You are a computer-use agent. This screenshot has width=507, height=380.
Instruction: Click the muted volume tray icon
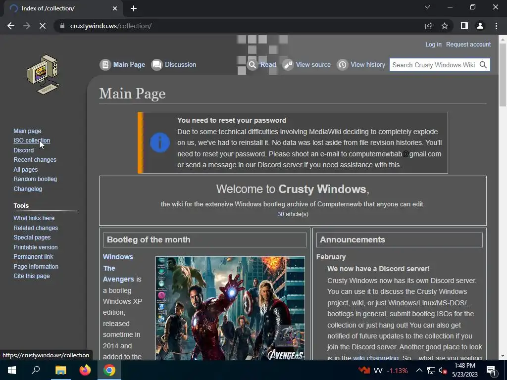click(x=443, y=370)
